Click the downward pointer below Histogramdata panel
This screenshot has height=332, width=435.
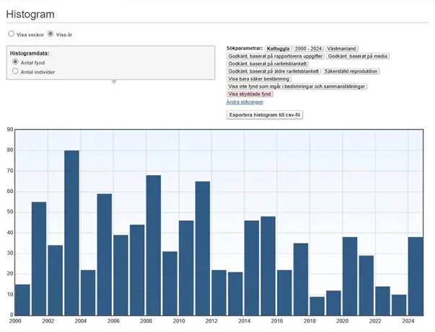[x=113, y=81]
